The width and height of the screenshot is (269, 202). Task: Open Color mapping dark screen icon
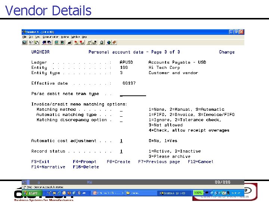coord(62,42)
